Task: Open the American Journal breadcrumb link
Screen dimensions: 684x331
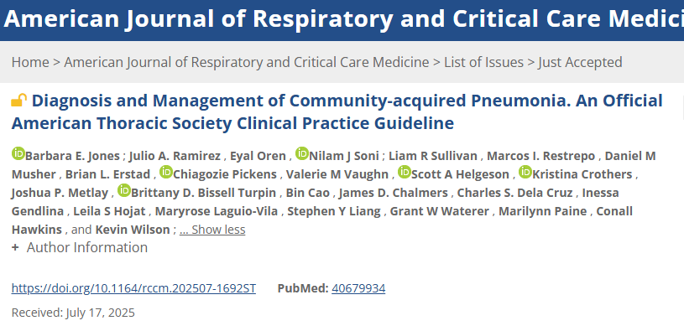Action: click(247, 62)
